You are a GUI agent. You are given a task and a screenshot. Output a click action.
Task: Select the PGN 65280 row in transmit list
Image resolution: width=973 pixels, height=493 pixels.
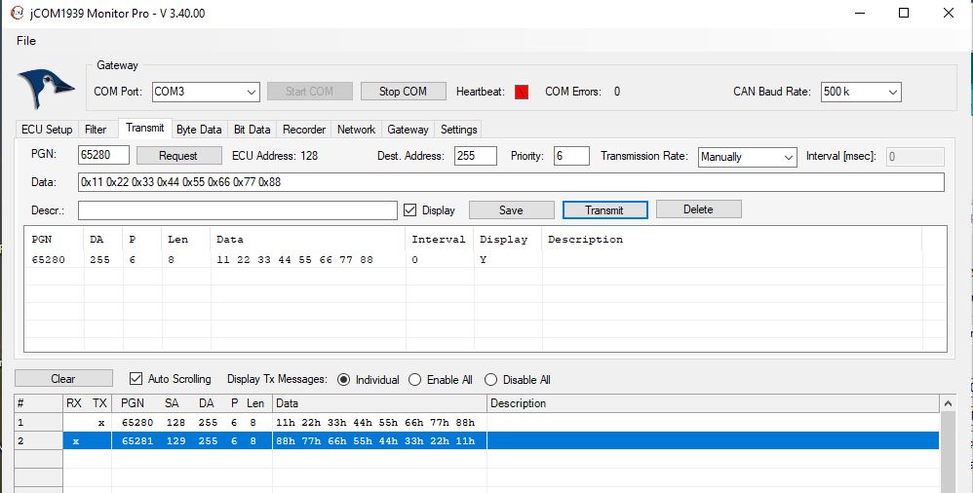click(x=292, y=260)
